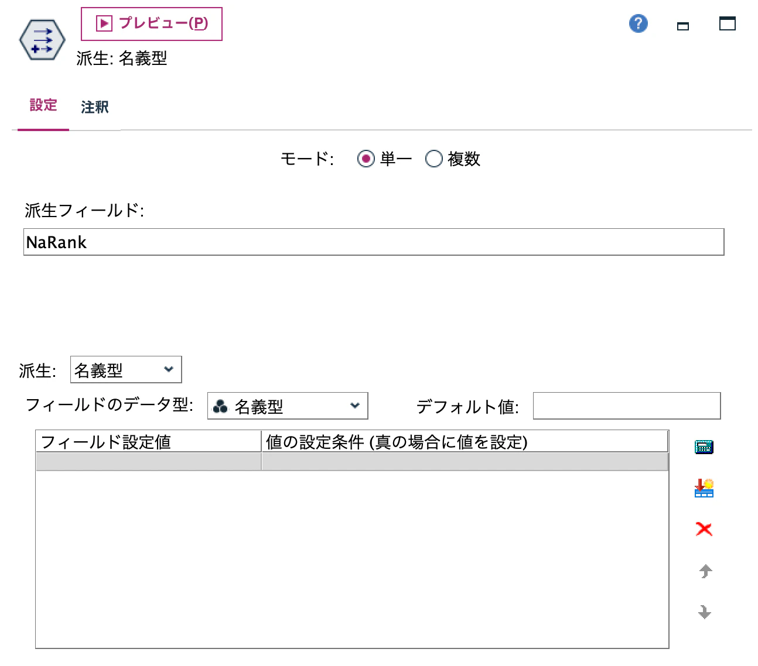Screen dimensions: 758x666
Task: Move the row down with the down arrow
Action: [x=705, y=612]
